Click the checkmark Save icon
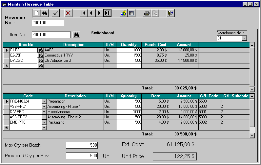 56,13
